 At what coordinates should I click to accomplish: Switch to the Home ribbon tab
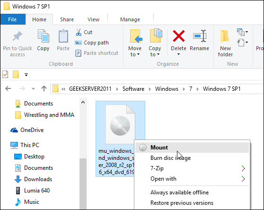(x=39, y=19)
